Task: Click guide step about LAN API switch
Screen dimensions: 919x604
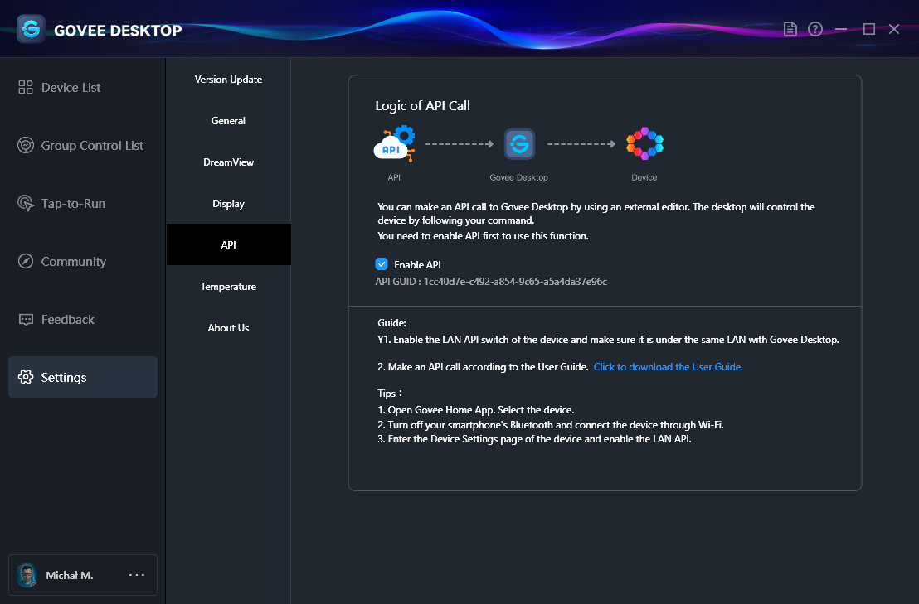Action: [608, 340]
